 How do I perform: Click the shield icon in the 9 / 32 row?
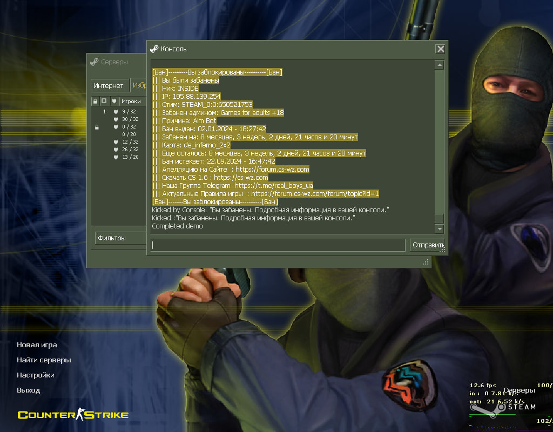tap(116, 111)
